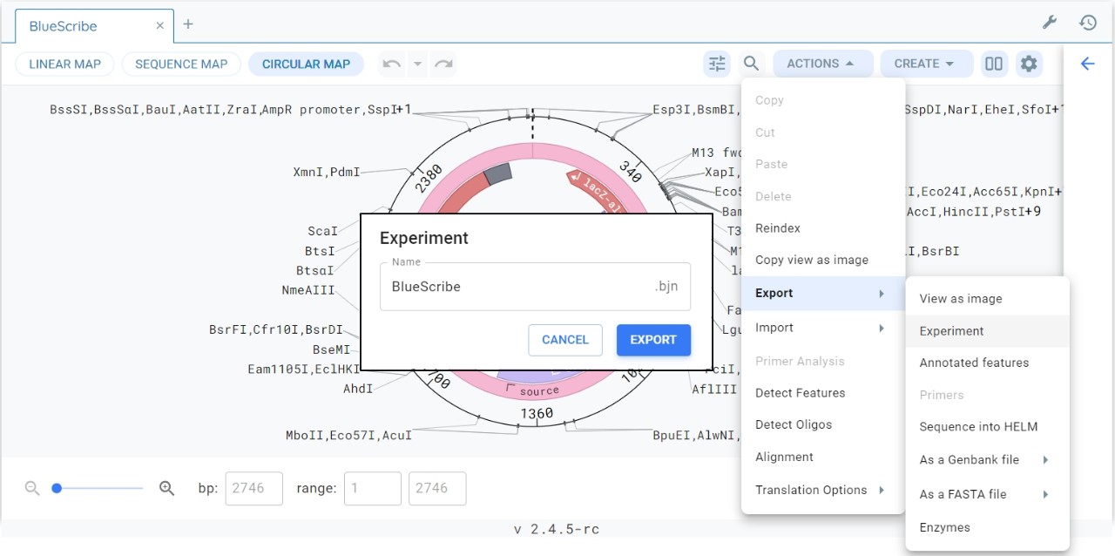
Task: Switch to Linear Map view
Action: (65, 64)
